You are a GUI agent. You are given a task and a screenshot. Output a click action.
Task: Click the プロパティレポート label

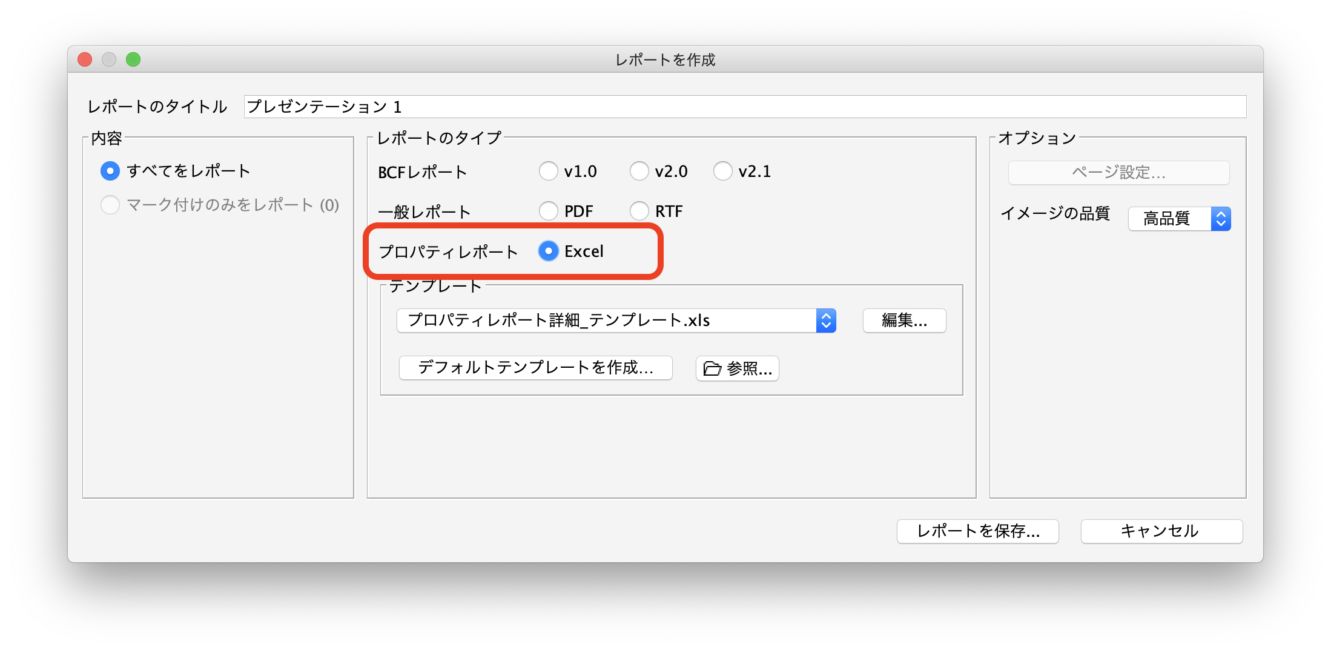[448, 252]
